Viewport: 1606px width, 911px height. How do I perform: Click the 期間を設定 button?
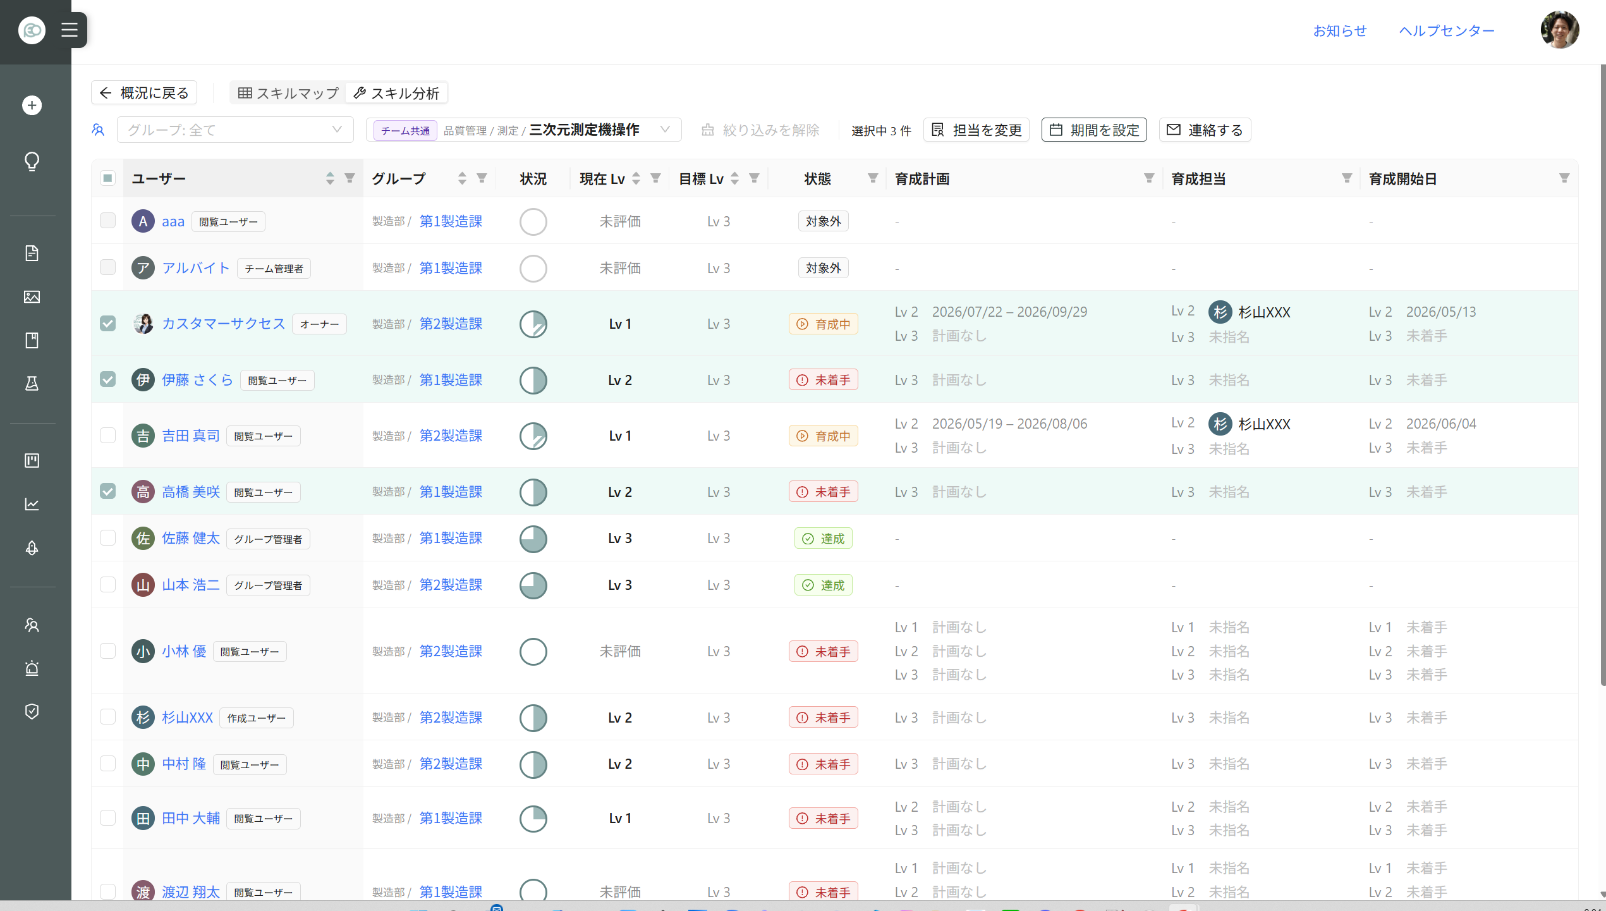tap(1094, 130)
